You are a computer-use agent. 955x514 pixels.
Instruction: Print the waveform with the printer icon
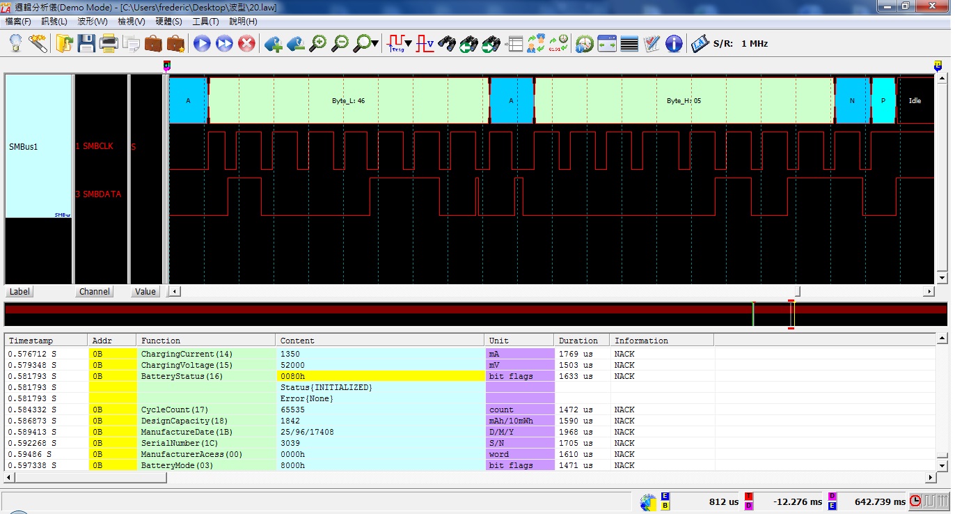(x=109, y=44)
